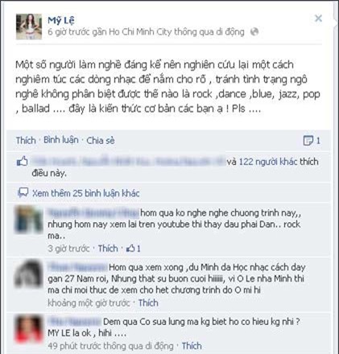This screenshot has width=339, height=354.
Task: Click Bình luận to comment
Action: pos(61,140)
